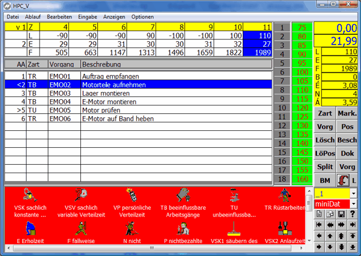
Task: Pick the TB beeinflussbare Arbeitsgänge icon
Action: tap(183, 195)
